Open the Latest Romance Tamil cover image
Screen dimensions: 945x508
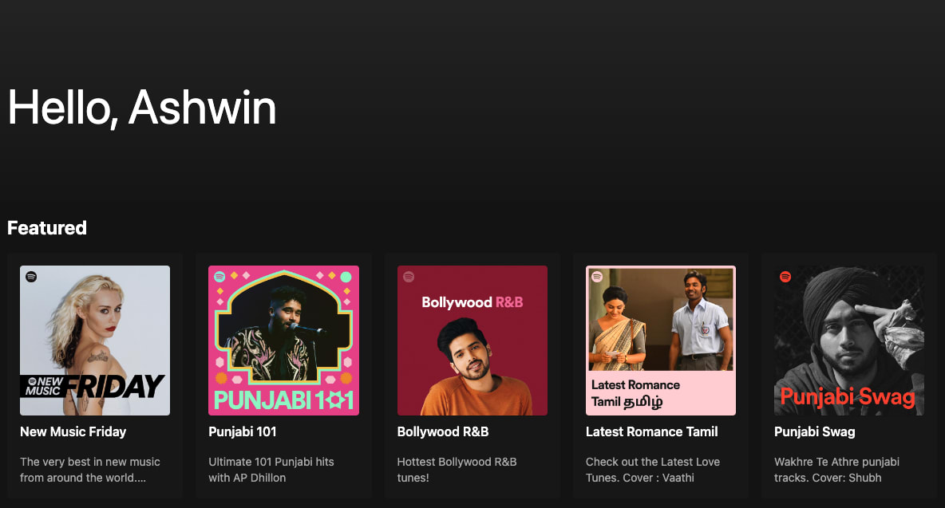[661, 341]
